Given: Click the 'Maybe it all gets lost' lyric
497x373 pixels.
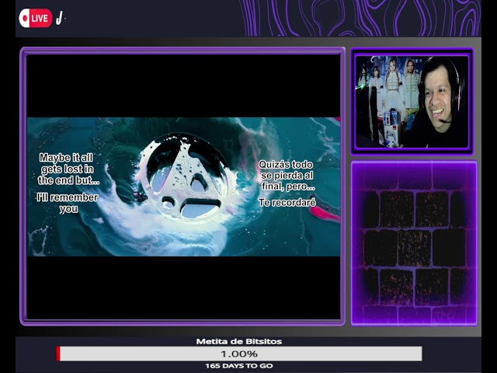Looking at the screenshot, I should (68, 169).
